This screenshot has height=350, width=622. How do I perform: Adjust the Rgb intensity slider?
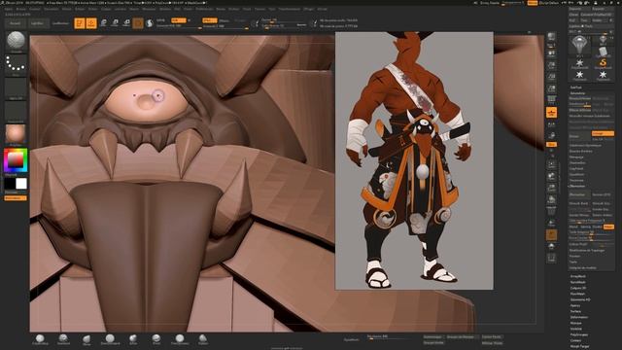point(179,26)
